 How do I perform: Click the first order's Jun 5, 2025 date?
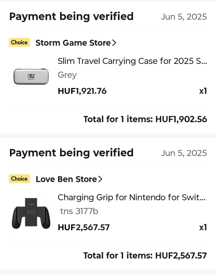coord(184,17)
